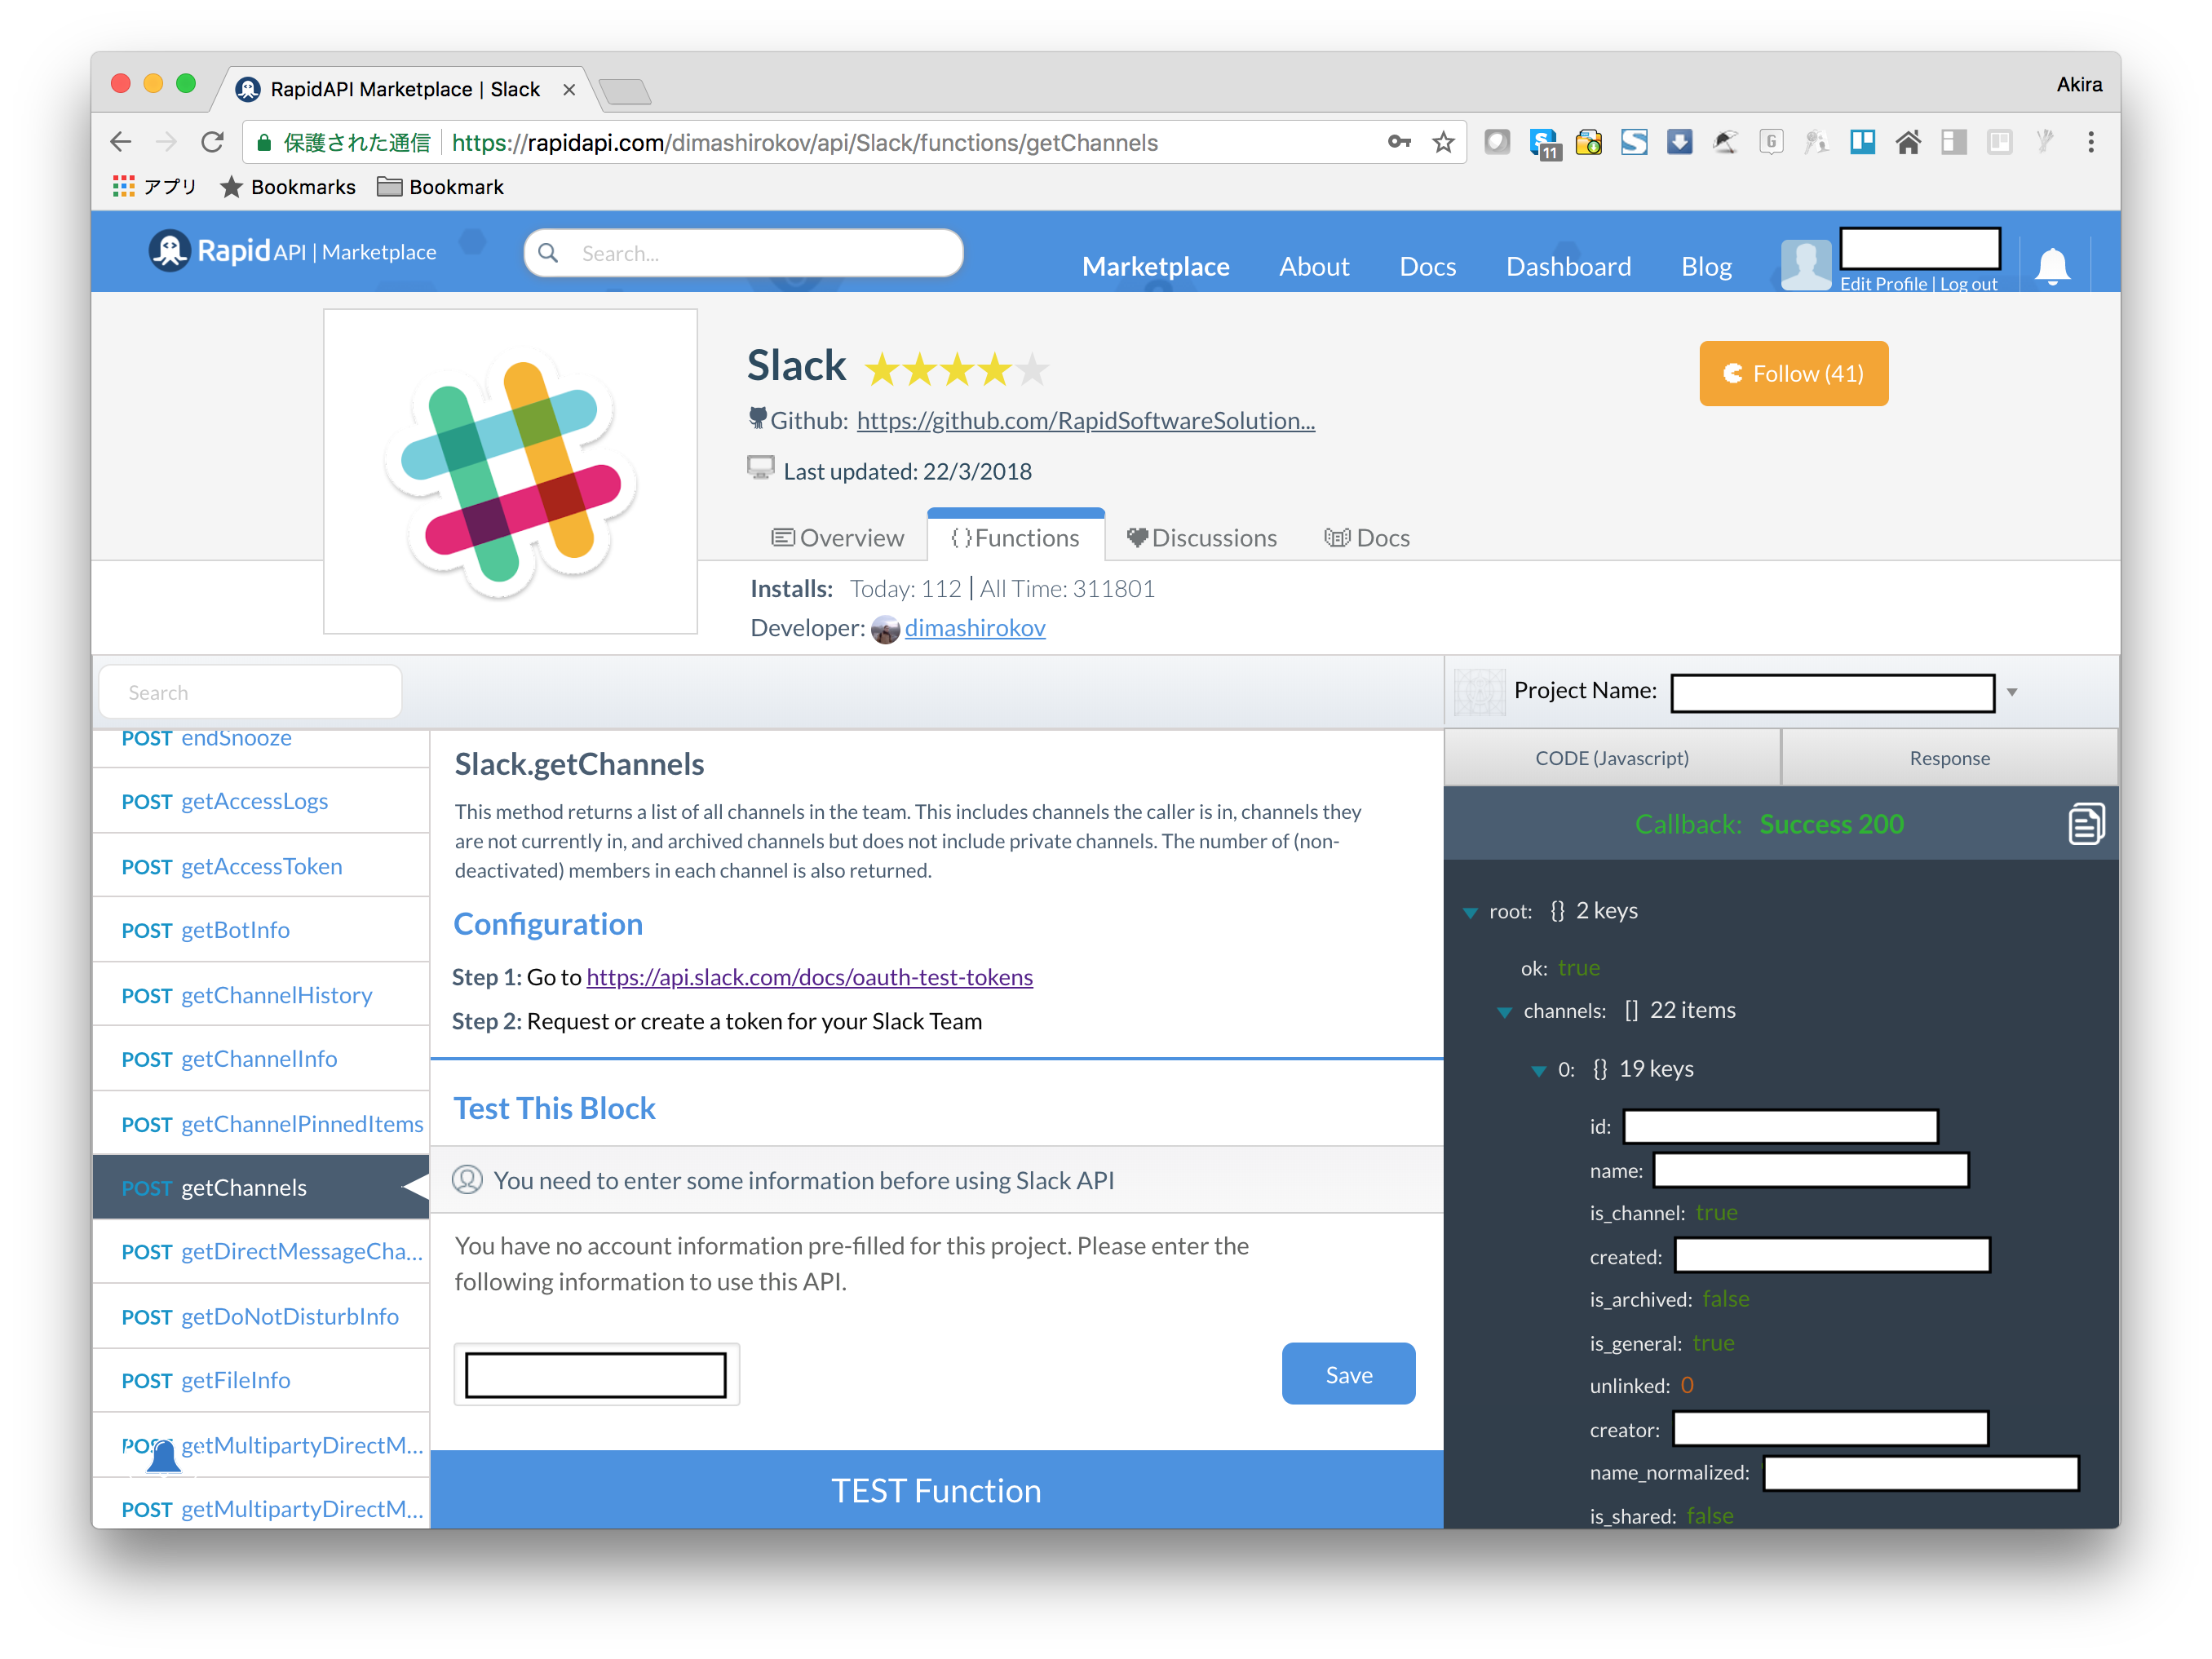The image size is (2212, 1659).
Task: Click the Project Name input field
Action: (1832, 692)
